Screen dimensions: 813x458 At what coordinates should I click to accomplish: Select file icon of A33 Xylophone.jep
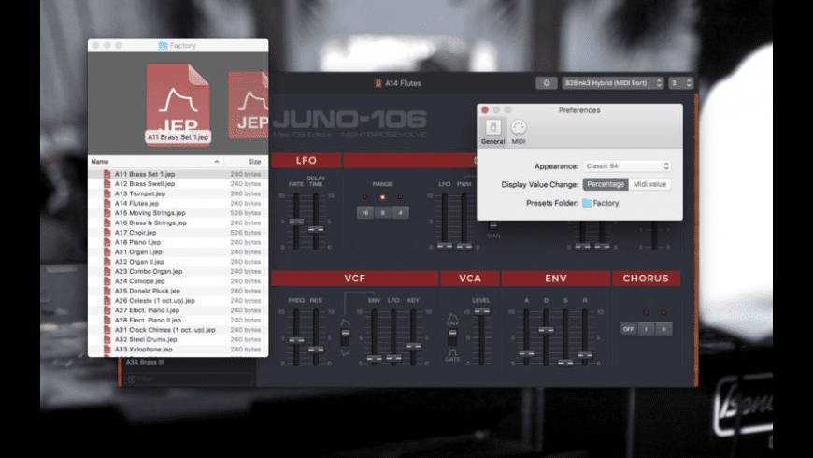tap(107, 349)
